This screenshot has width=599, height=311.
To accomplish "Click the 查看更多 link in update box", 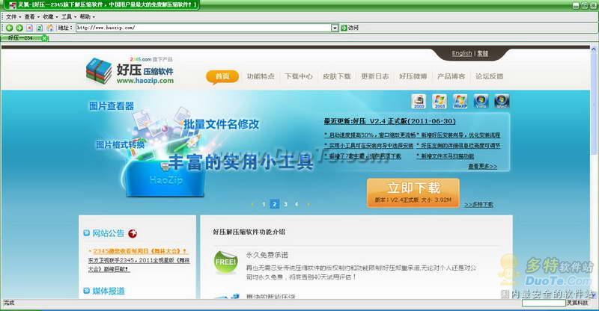I will pos(482,166).
